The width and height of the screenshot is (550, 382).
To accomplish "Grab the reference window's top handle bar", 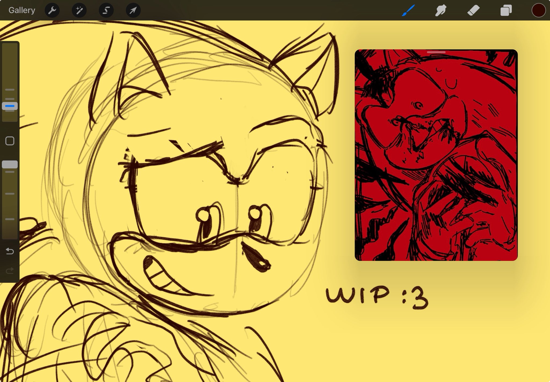I will pos(436,52).
